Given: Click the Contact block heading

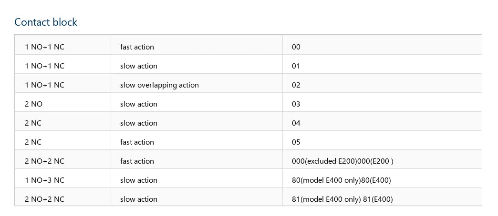Looking at the screenshot, I should [46, 22].
